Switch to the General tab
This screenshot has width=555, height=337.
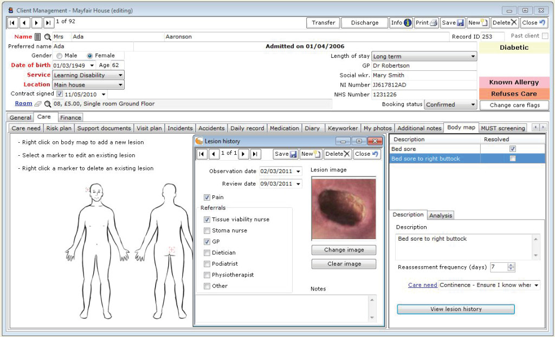(20, 117)
